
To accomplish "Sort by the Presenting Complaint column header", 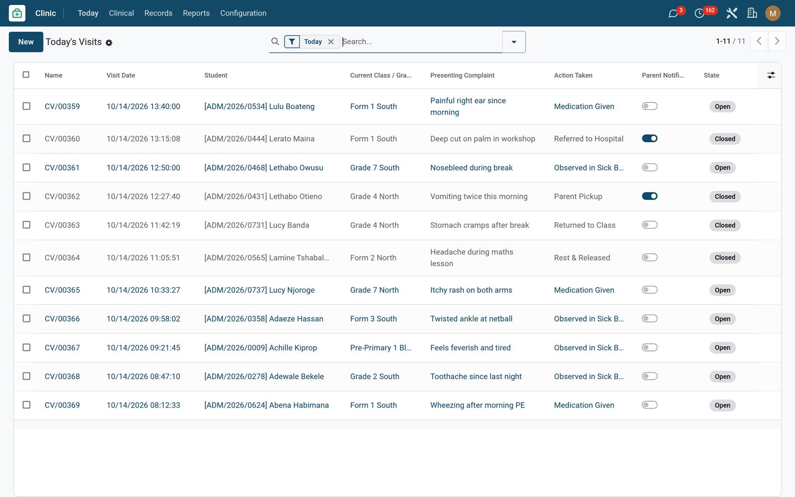I will click(462, 76).
